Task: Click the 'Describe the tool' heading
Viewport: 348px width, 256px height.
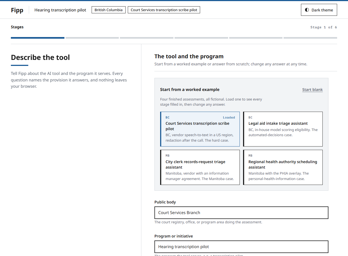Action: [40, 57]
